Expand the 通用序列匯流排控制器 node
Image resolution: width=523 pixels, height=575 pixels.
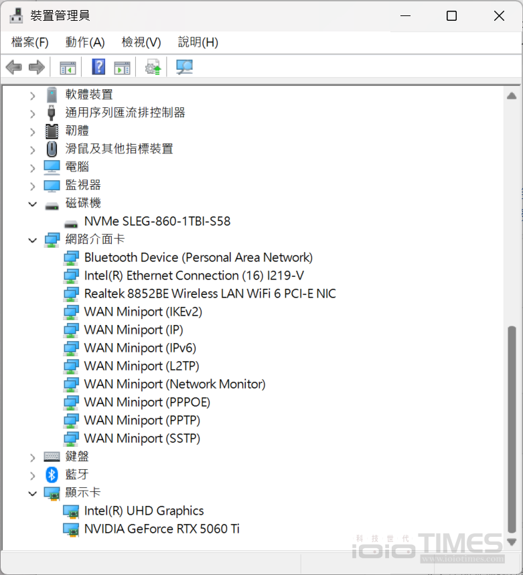pos(33,114)
